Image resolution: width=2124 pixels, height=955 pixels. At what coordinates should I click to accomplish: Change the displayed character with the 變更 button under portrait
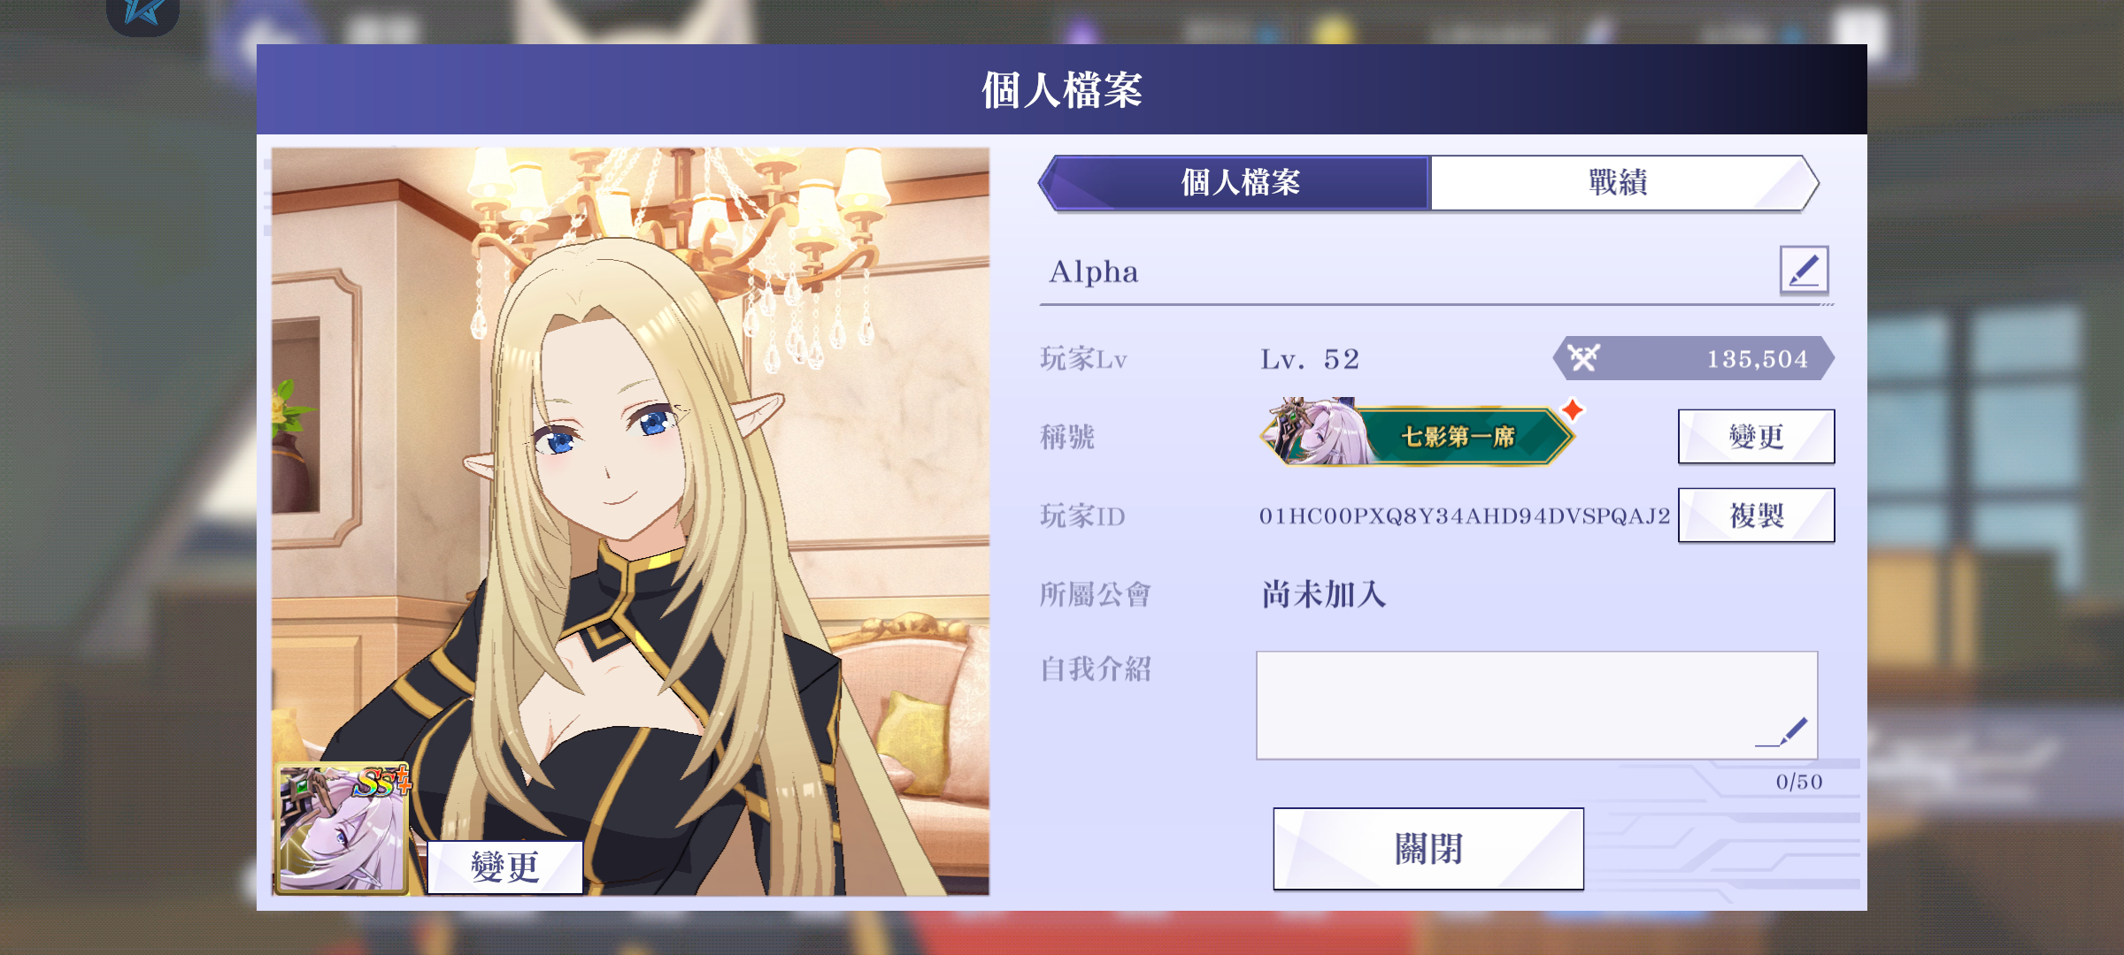coord(504,867)
